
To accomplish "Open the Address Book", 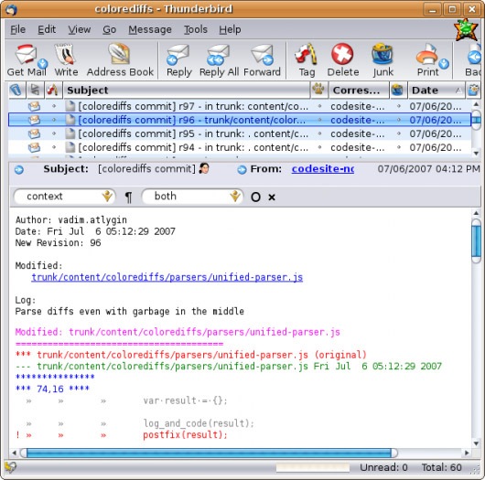I will pos(120,60).
